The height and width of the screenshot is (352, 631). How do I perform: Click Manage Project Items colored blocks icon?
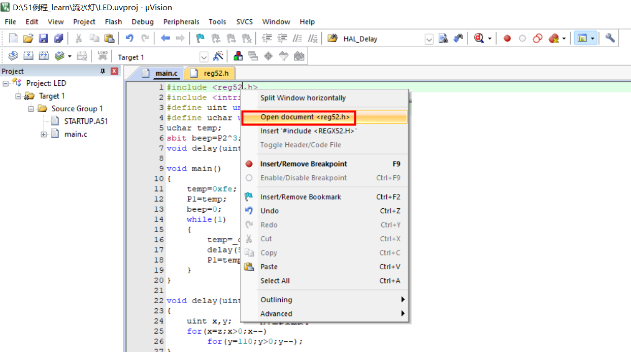(x=238, y=56)
